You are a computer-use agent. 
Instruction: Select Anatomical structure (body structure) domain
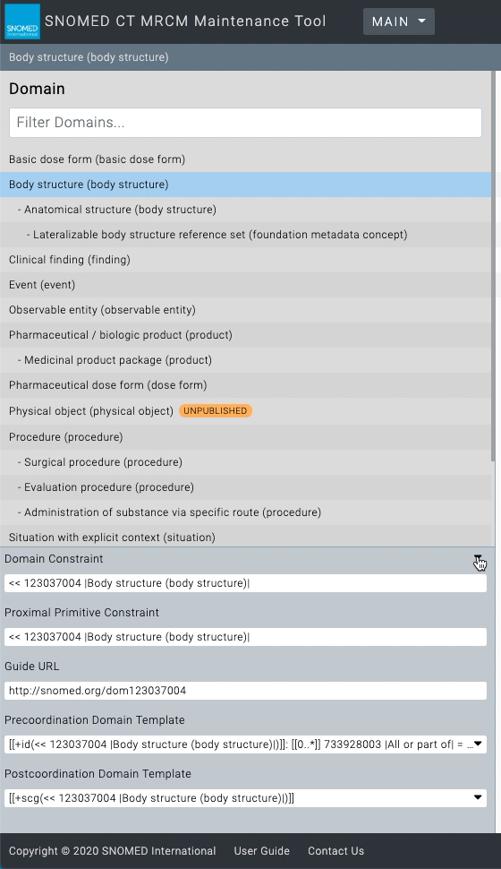(245, 210)
